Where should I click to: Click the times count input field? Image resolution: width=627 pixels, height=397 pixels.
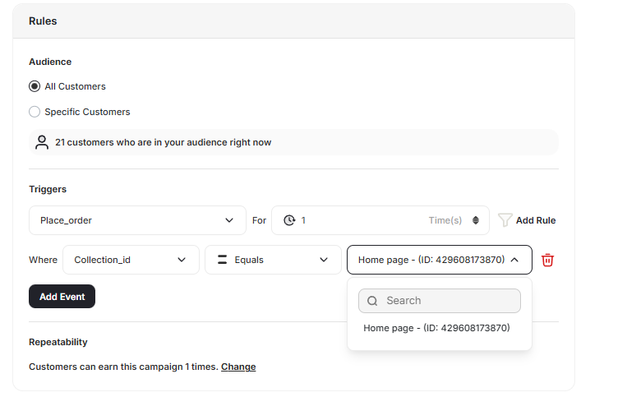[362, 220]
